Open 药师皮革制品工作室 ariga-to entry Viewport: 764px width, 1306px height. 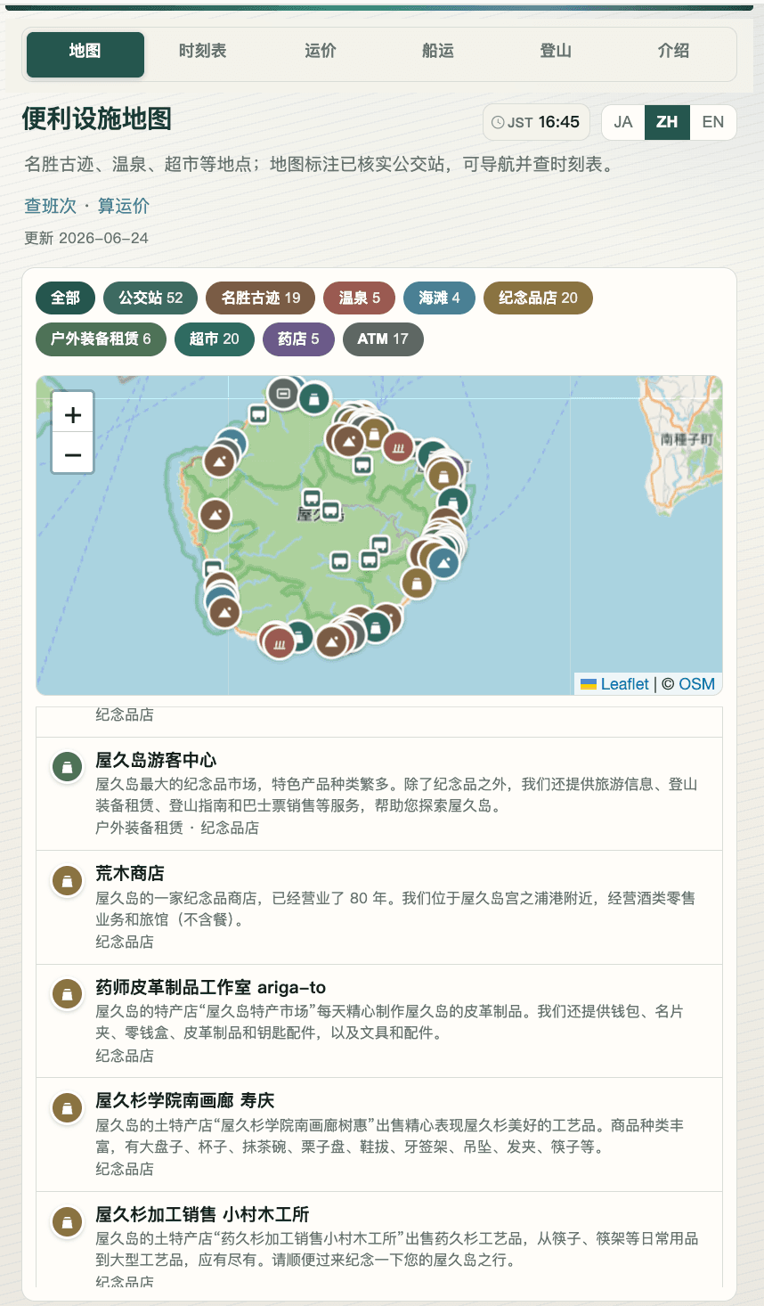click(379, 1021)
